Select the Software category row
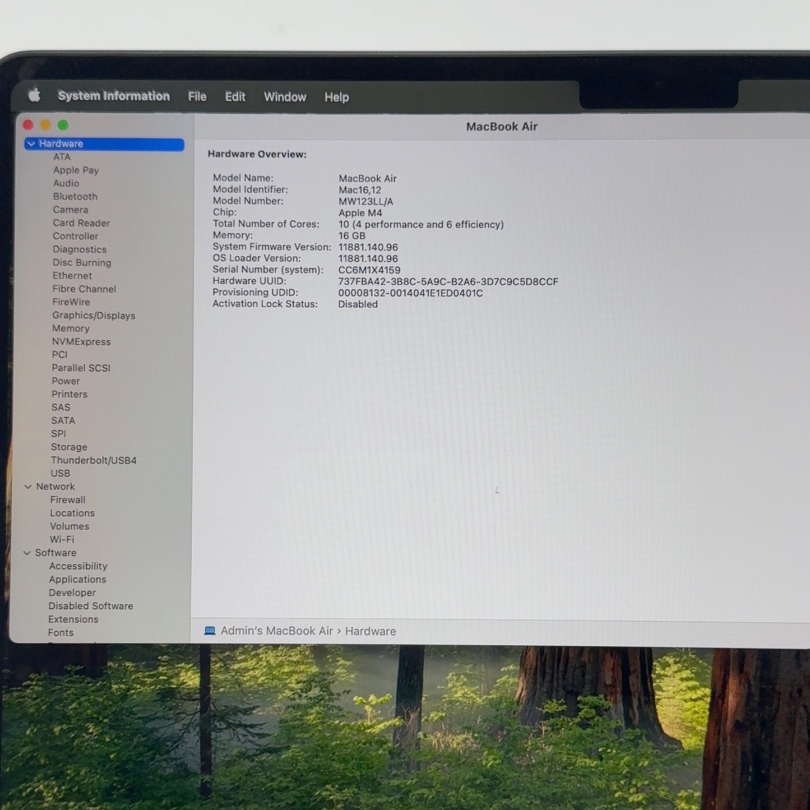Image resolution: width=810 pixels, height=810 pixels. pyautogui.click(x=55, y=553)
